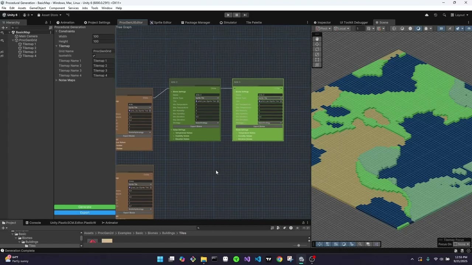Open the account B dropdown
The width and height of the screenshot is (472, 265).
(28, 15)
